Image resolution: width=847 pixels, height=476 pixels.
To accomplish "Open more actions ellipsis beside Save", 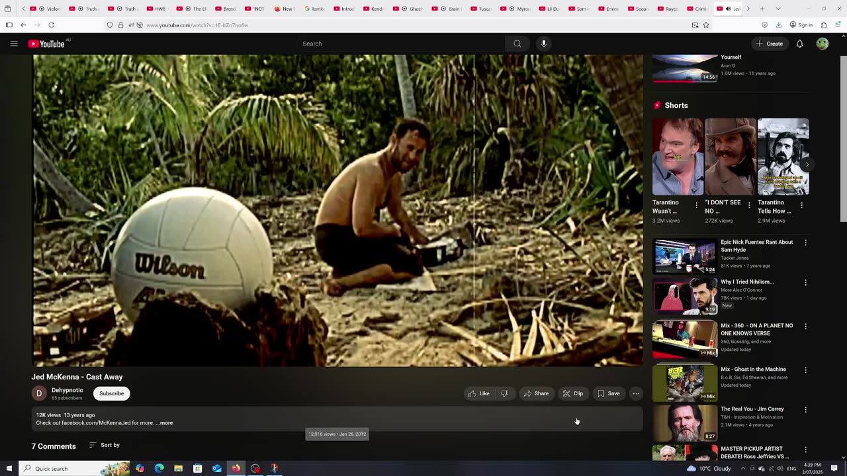I will click(636, 393).
